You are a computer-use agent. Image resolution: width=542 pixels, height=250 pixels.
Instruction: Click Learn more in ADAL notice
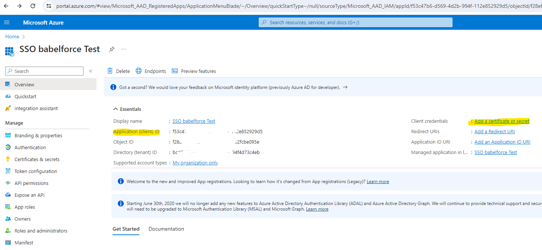tap(317, 209)
